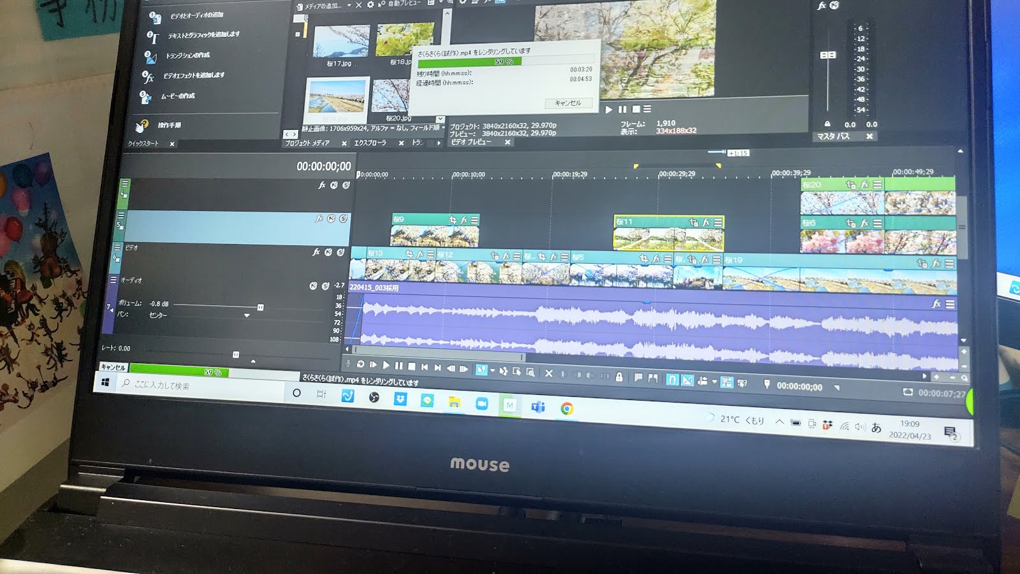Open File Explorer from taskbar
The image size is (1020, 574).
(x=454, y=402)
